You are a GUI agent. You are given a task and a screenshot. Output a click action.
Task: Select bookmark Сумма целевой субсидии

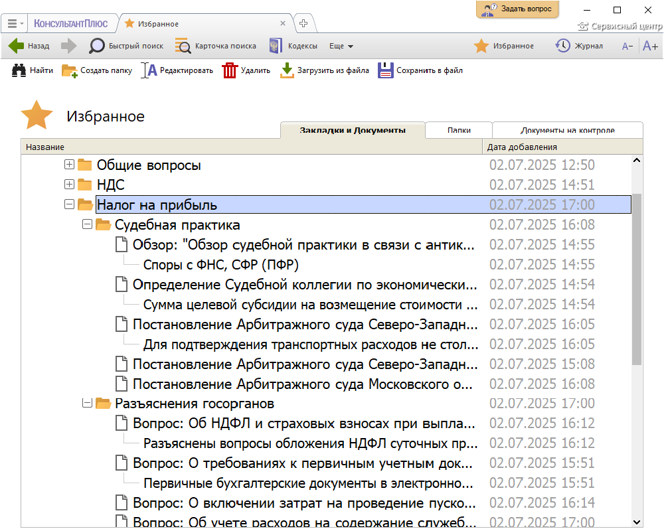pyautogui.click(x=310, y=305)
